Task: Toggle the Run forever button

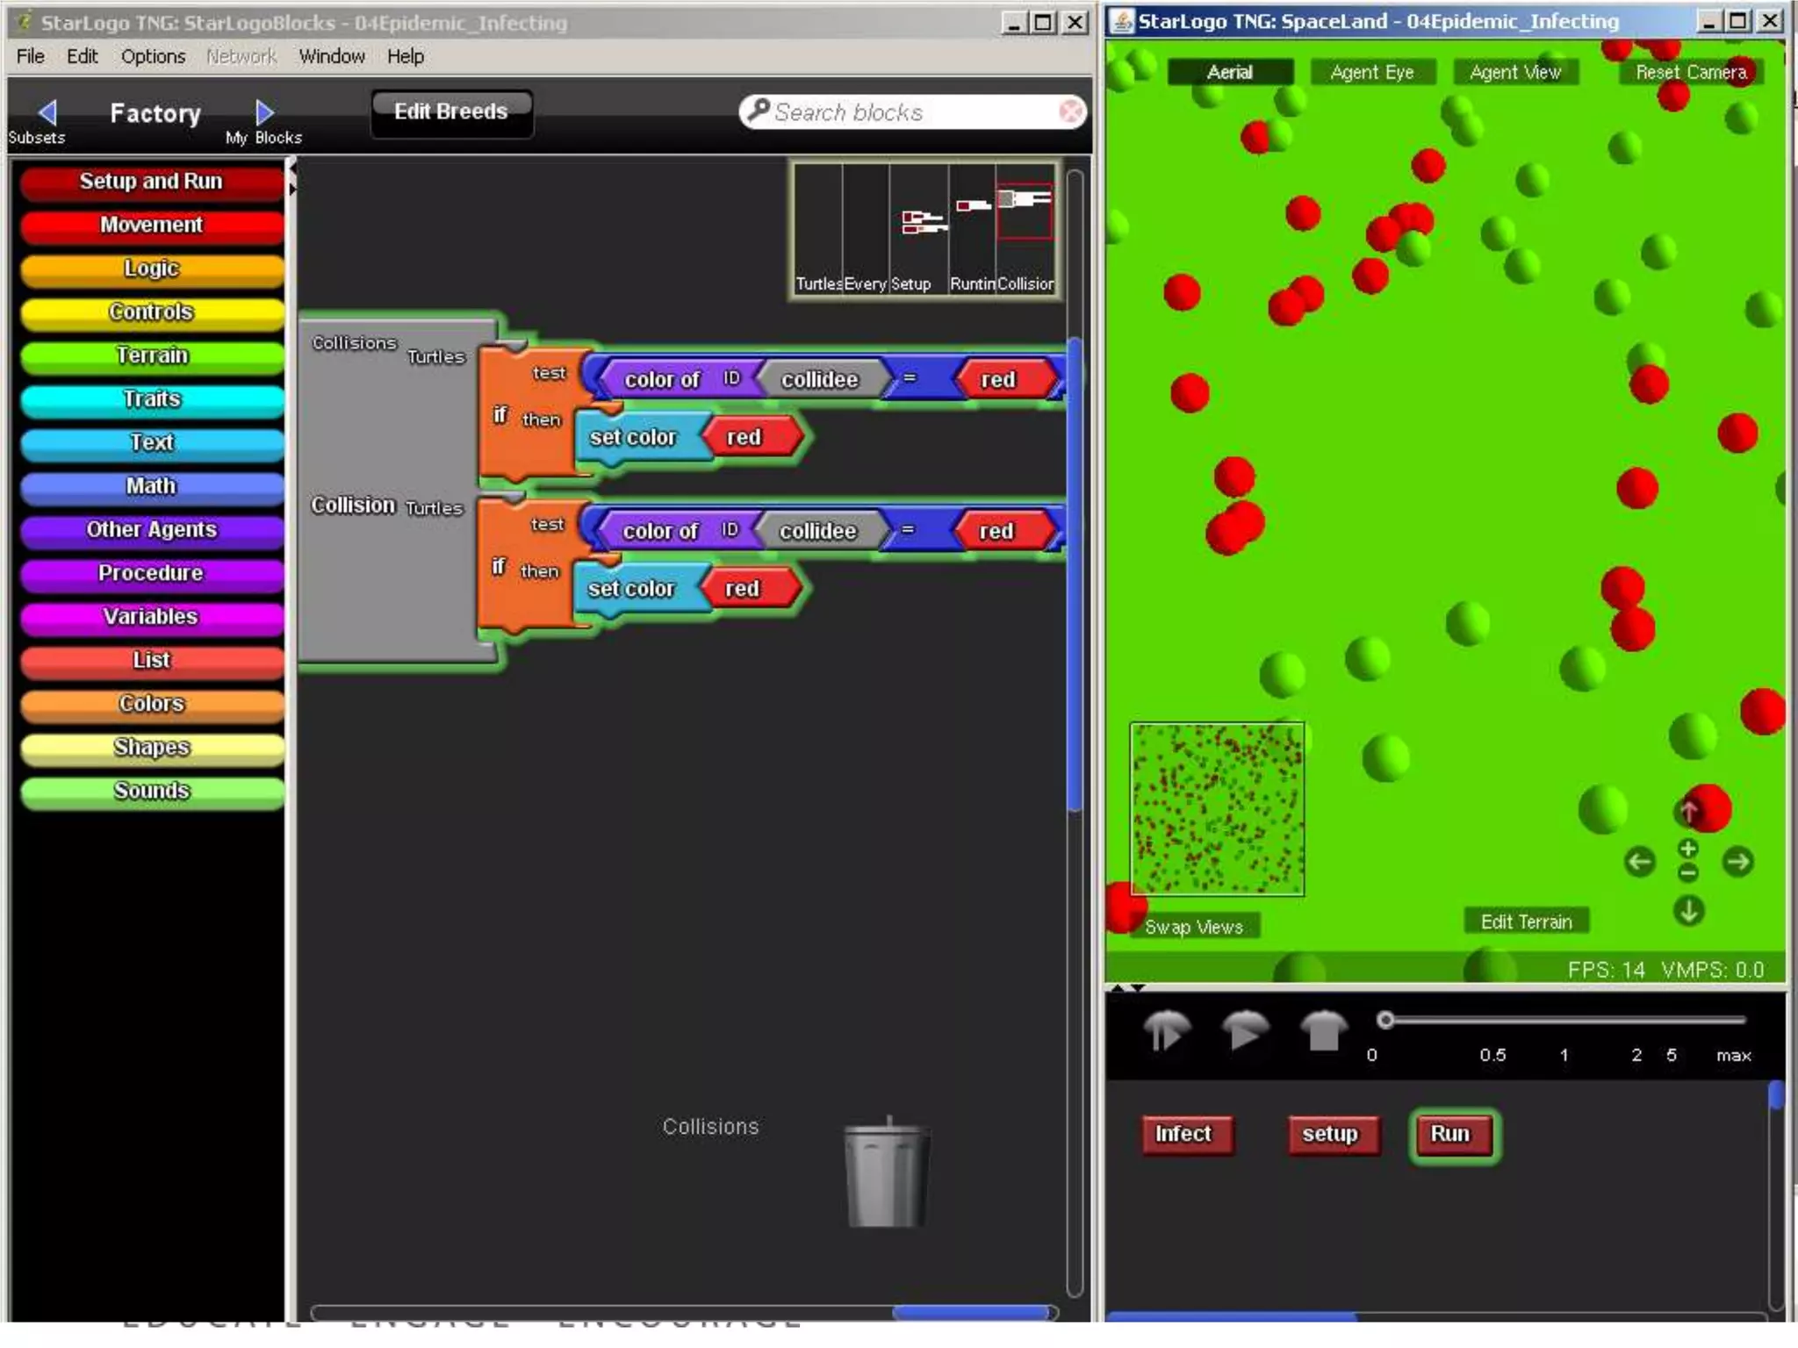Action: click(1452, 1135)
